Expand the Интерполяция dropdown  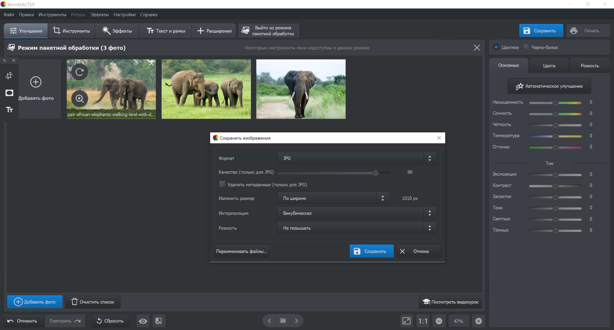click(x=356, y=213)
